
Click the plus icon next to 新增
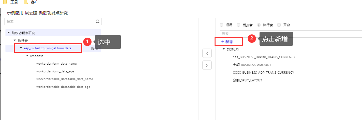tap(223, 42)
